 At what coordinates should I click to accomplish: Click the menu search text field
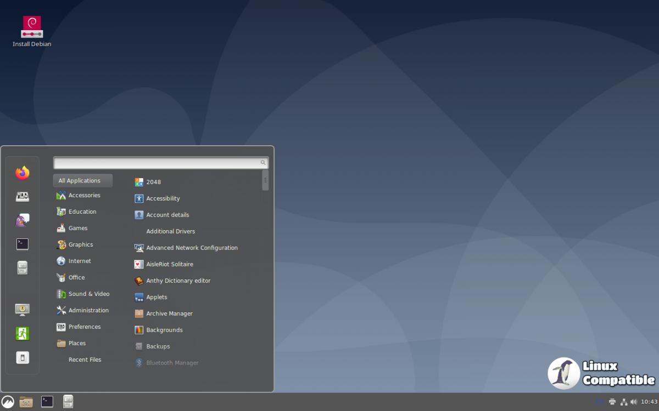click(x=157, y=163)
